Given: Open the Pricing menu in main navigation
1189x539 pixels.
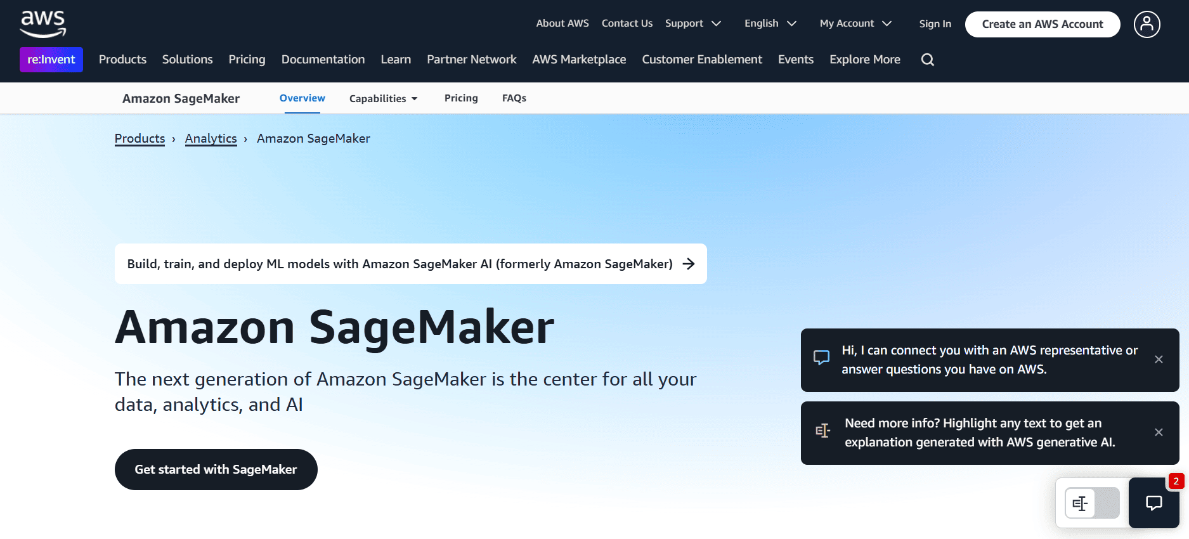Looking at the screenshot, I should (247, 60).
